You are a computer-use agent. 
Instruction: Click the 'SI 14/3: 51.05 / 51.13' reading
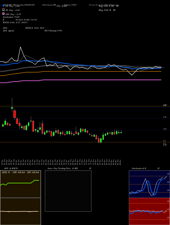click(26, 20)
